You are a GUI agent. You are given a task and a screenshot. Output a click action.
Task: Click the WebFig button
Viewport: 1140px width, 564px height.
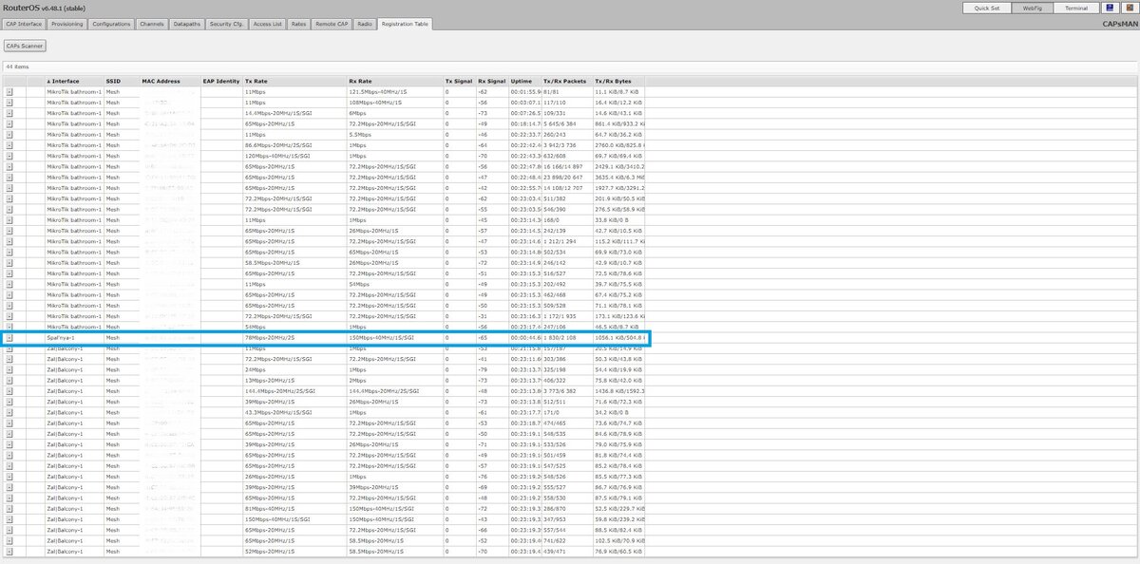click(x=1033, y=8)
